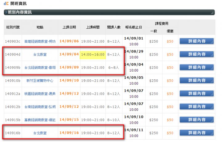Open 高雄經銷商教室-明功 location link
This screenshot has height=142, width=222.
[x=40, y=41]
